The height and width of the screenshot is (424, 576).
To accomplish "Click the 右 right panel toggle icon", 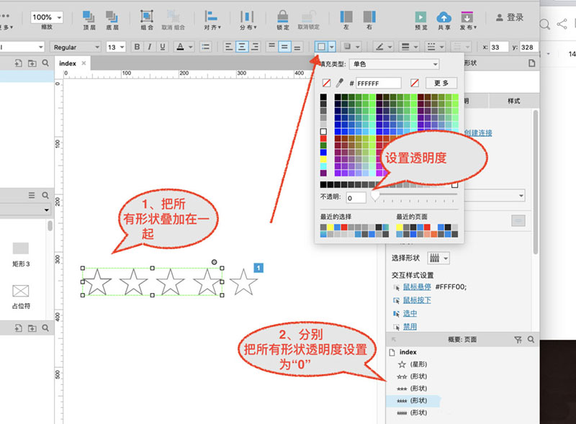I will click(369, 17).
